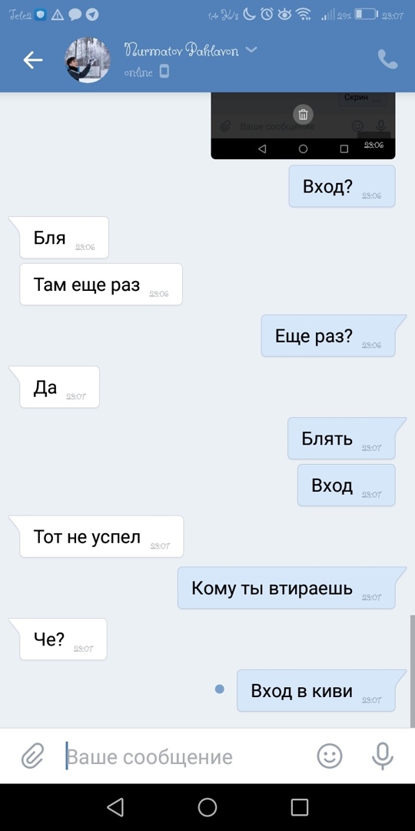The height and width of the screenshot is (831, 415).
Task: Tap the unread dot beside Вход в киви
Action: pyautogui.click(x=220, y=689)
